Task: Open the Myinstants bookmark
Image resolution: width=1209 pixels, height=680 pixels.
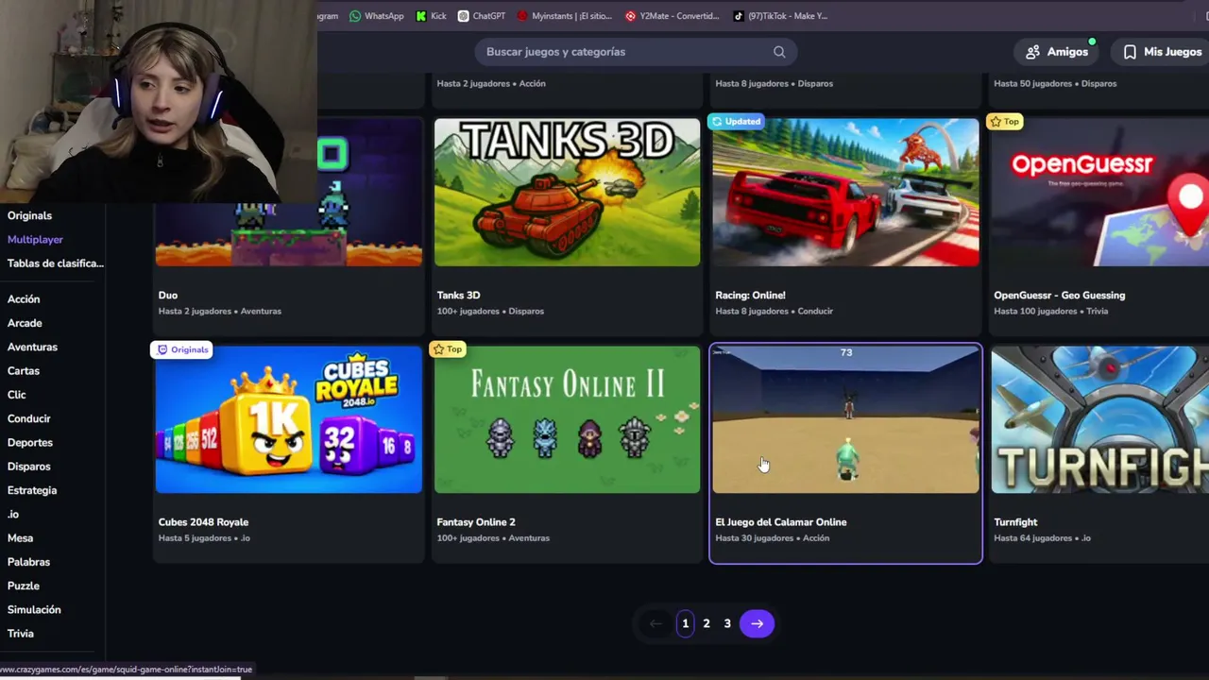Action: coord(565,16)
